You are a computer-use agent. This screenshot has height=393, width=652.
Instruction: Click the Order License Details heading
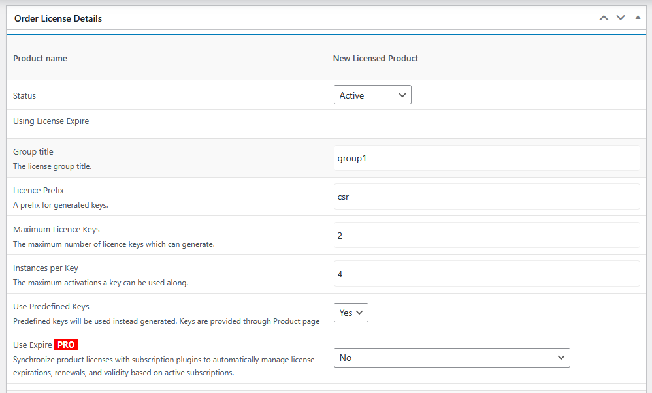point(58,18)
